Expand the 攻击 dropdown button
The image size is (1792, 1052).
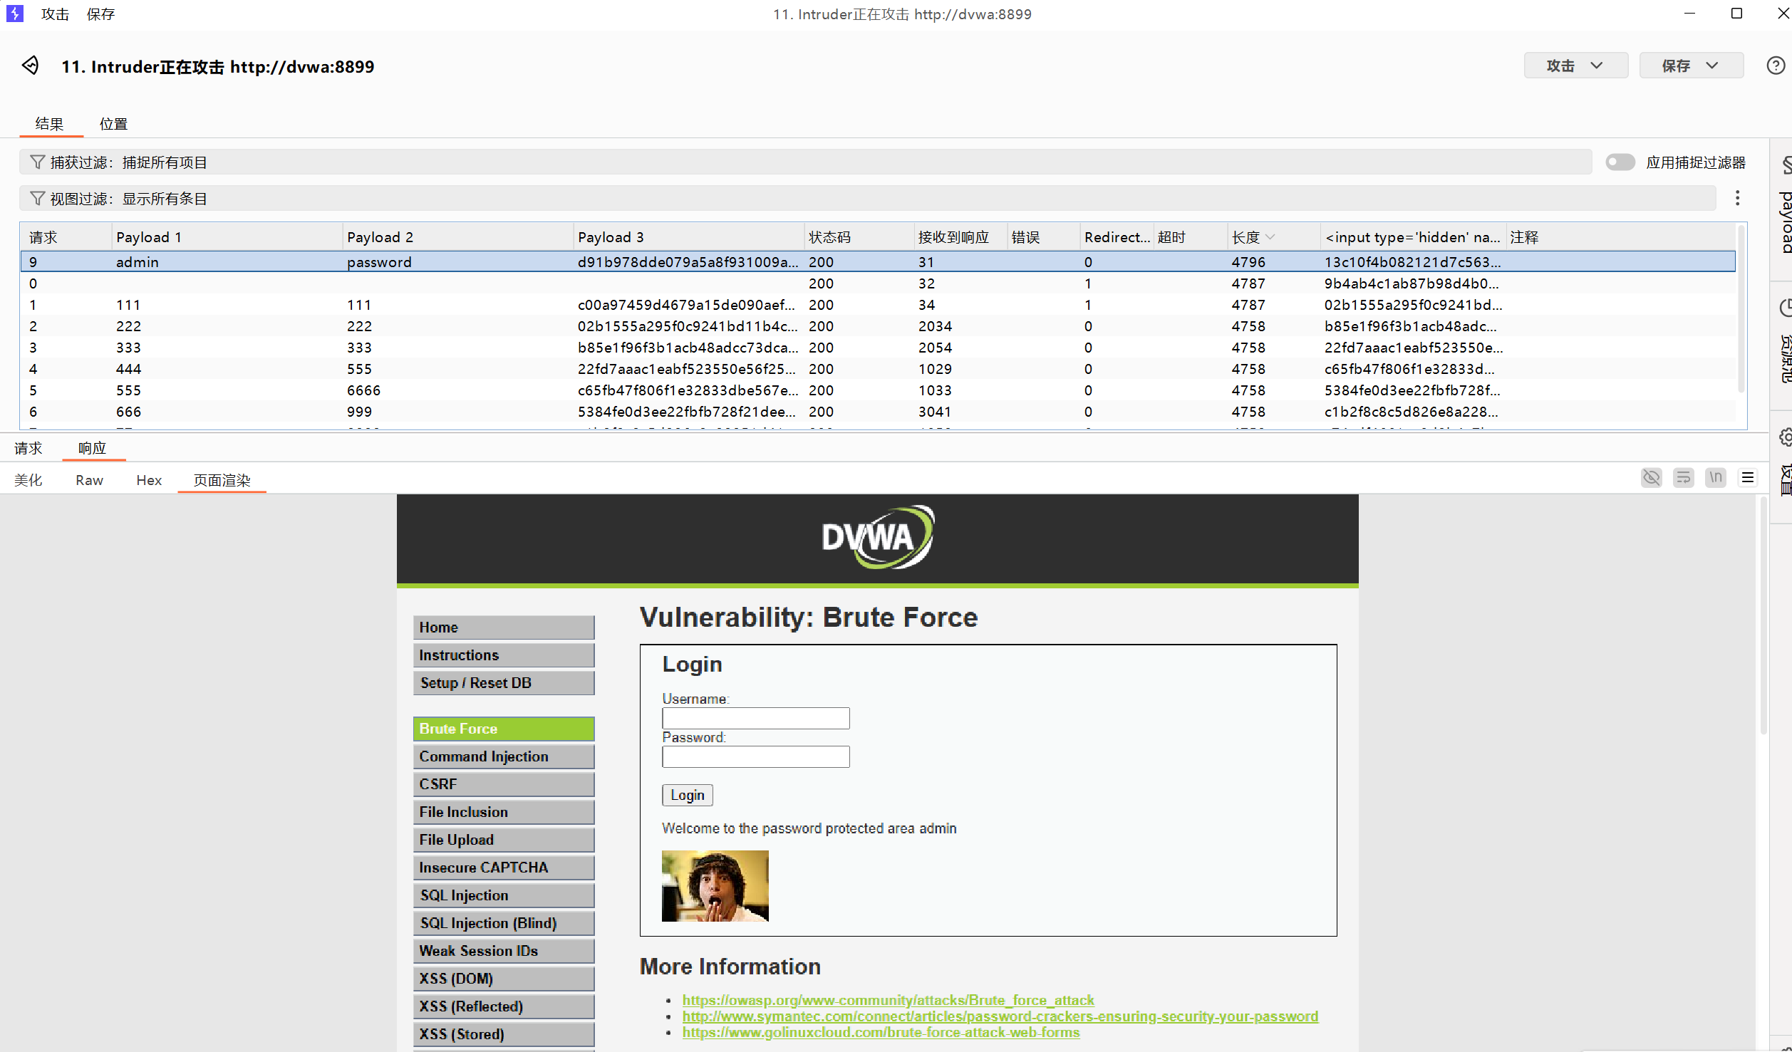coord(1575,66)
